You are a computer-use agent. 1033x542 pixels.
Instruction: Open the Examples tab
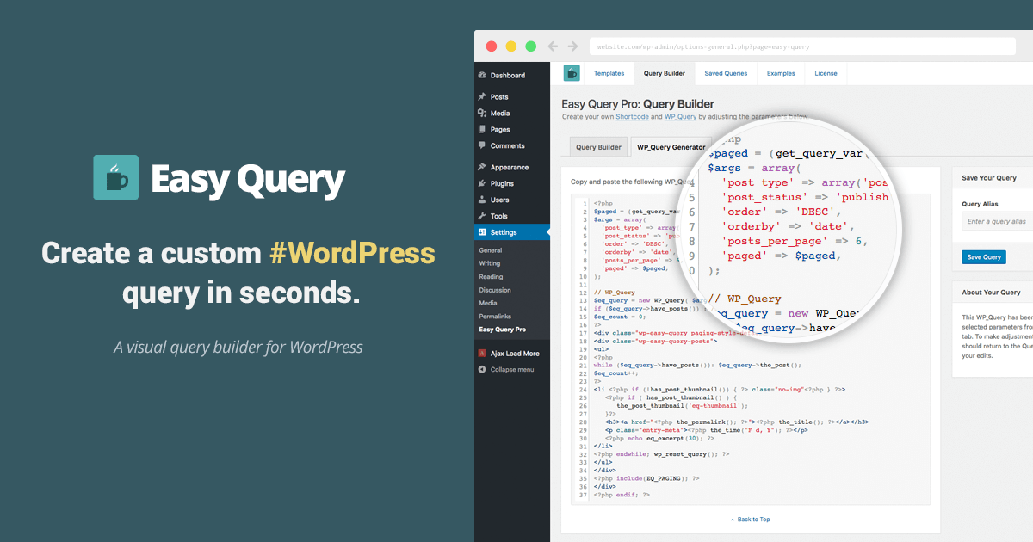(x=781, y=73)
